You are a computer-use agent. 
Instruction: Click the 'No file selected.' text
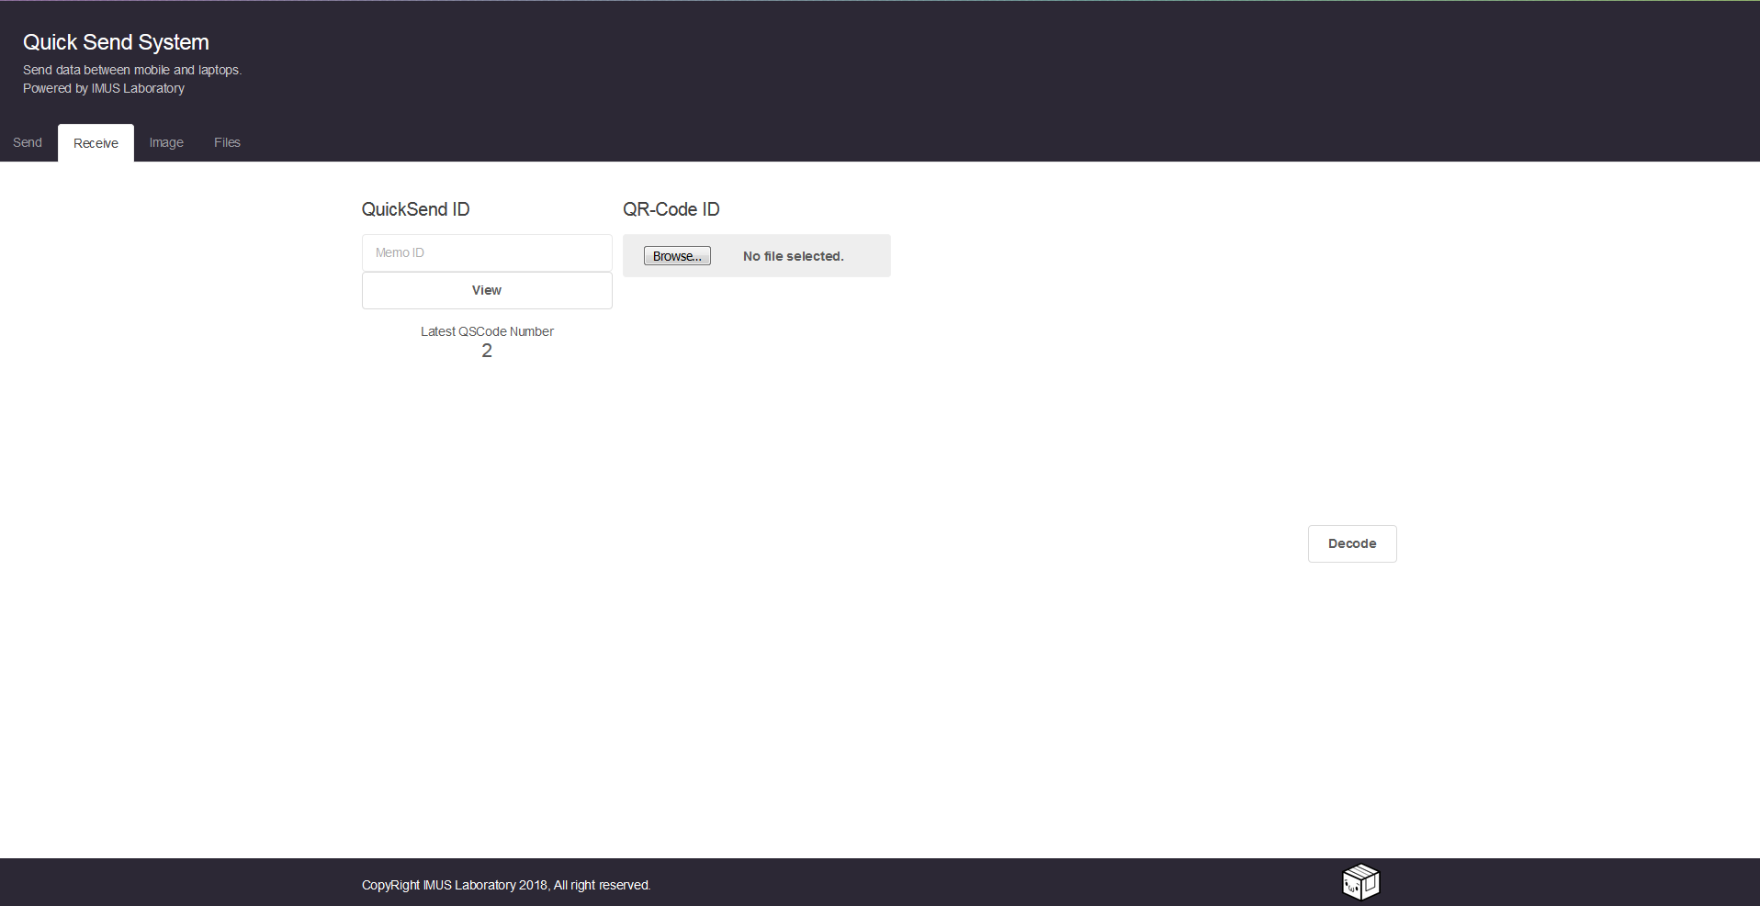tap(793, 256)
